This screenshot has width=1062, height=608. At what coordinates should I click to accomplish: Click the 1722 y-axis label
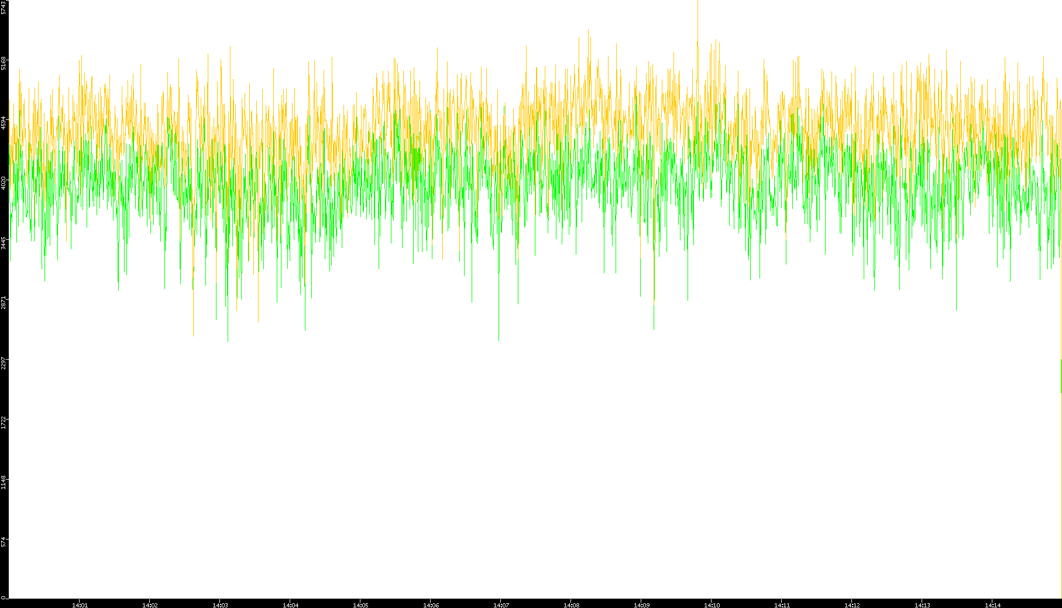(x=4, y=422)
